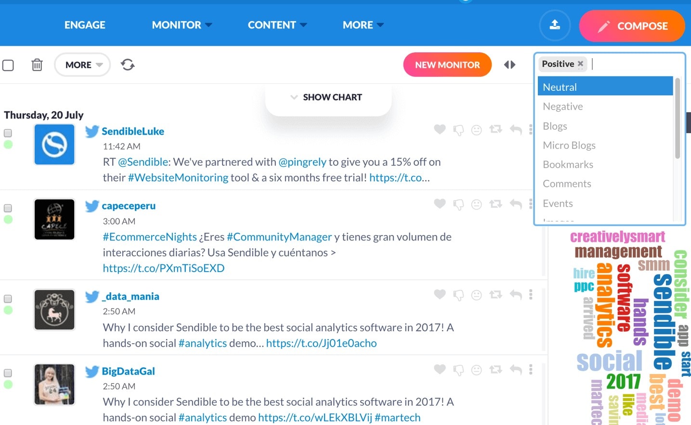Reply to the capeceperu tweet
Screen dimensions: 691x425
coord(516,204)
